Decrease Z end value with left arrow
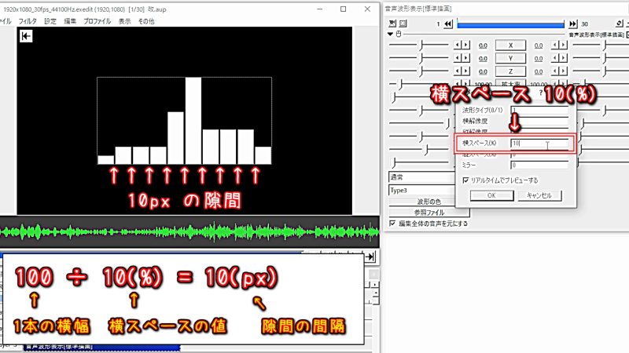This screenshot has width=629, height=353. click(555, 71)
